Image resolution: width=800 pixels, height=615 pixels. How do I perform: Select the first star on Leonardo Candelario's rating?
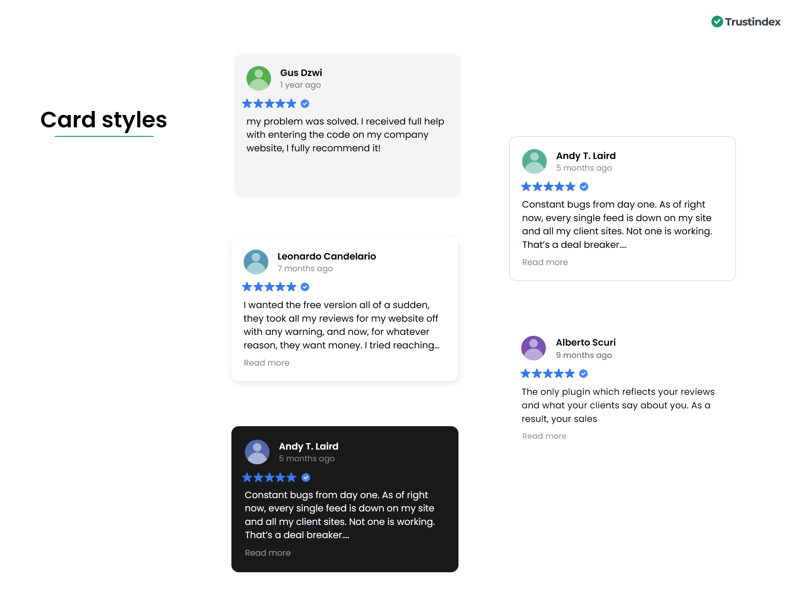pyautogui.click(x=247, y=287)
